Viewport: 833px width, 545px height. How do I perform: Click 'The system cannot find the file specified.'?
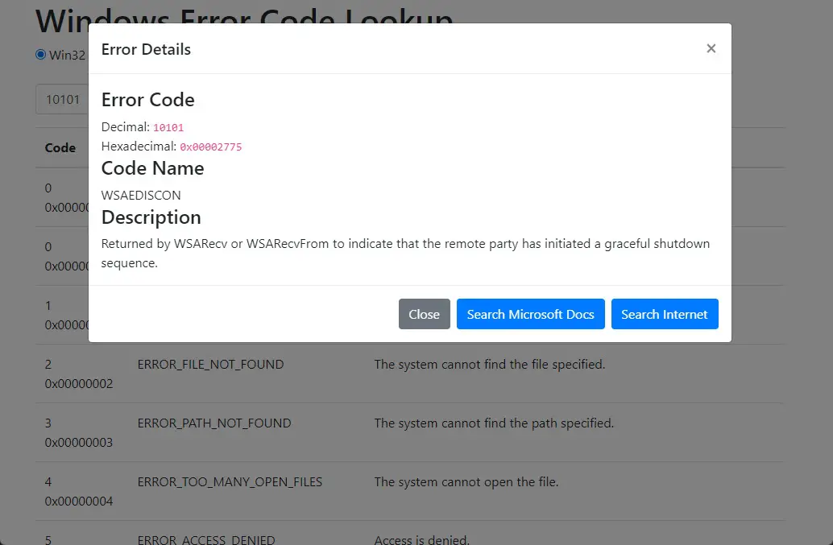tap(489, 365)
